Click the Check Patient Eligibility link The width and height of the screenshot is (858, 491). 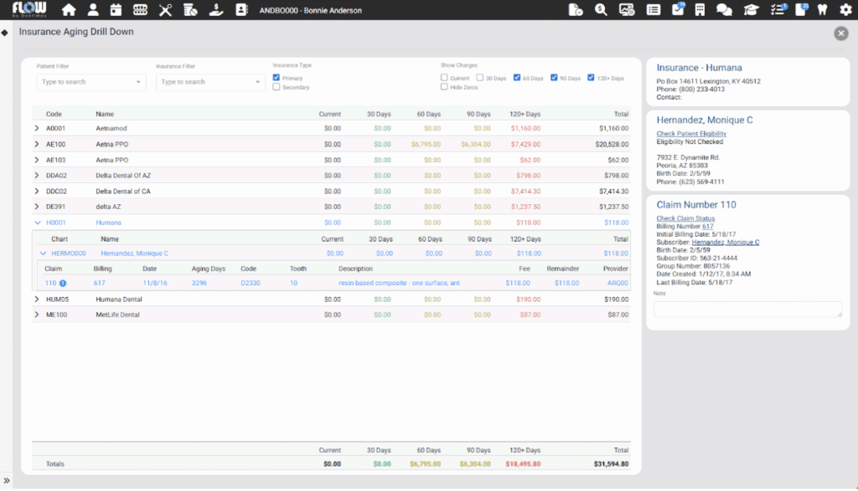tap(691, 134)
